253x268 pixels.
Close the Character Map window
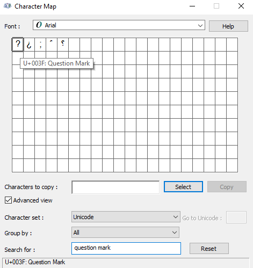(x=241, y=6)
